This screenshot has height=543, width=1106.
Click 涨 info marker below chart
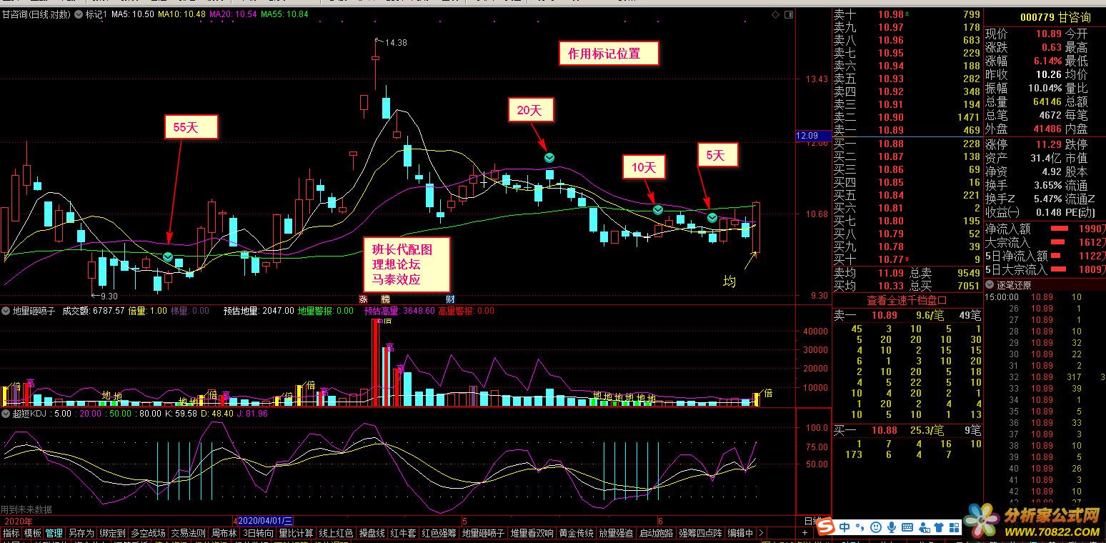(363, 299)
